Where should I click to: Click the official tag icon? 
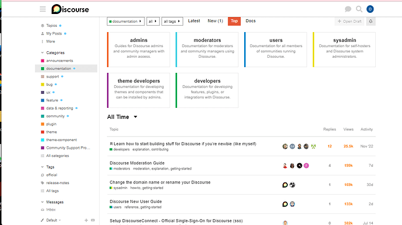pyautogui.click(x=43, y=175)
